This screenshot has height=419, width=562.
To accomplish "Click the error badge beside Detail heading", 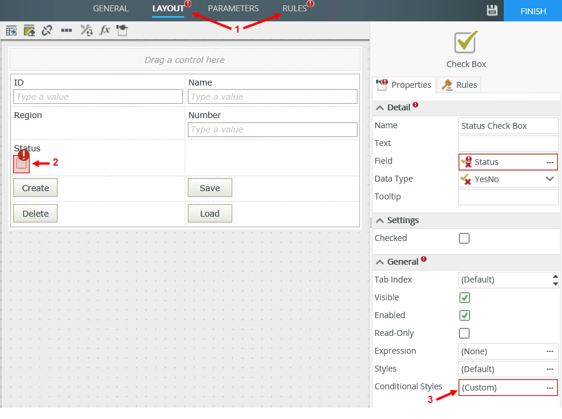I will pyautogui.click(x=415, y=104).
